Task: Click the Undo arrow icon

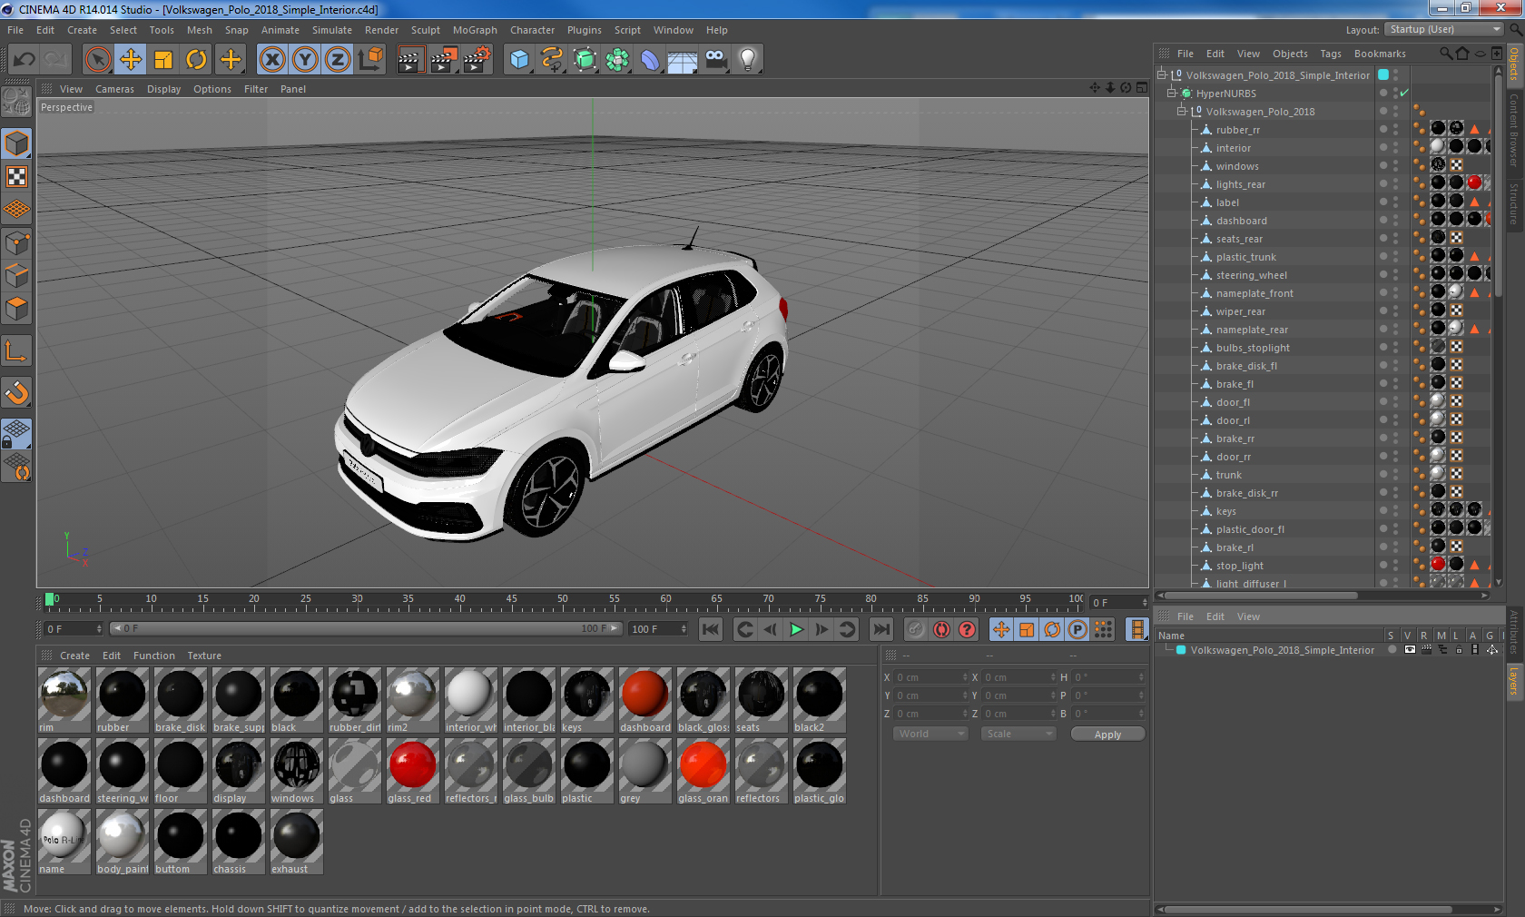Action: click(24, 60)
